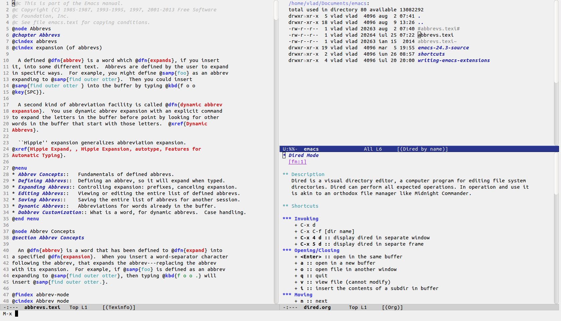Open the emacs-24.3-source directory
The height and width of the screenshot is (321, 561).
point(443,48)
